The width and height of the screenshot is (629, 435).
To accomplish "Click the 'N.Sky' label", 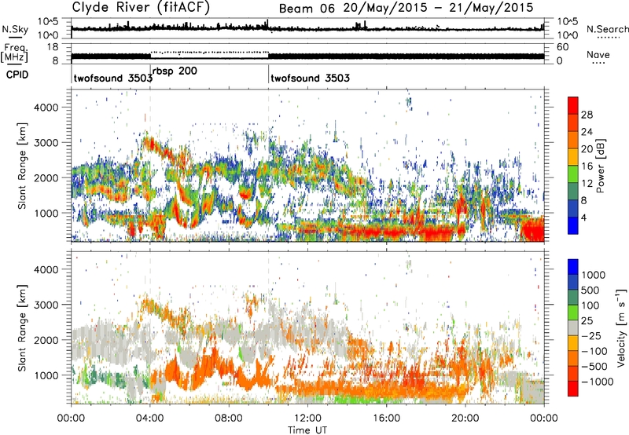I will coord(15,29).
